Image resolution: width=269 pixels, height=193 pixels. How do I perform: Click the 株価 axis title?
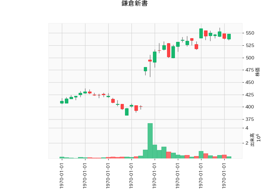coord(258,72)
